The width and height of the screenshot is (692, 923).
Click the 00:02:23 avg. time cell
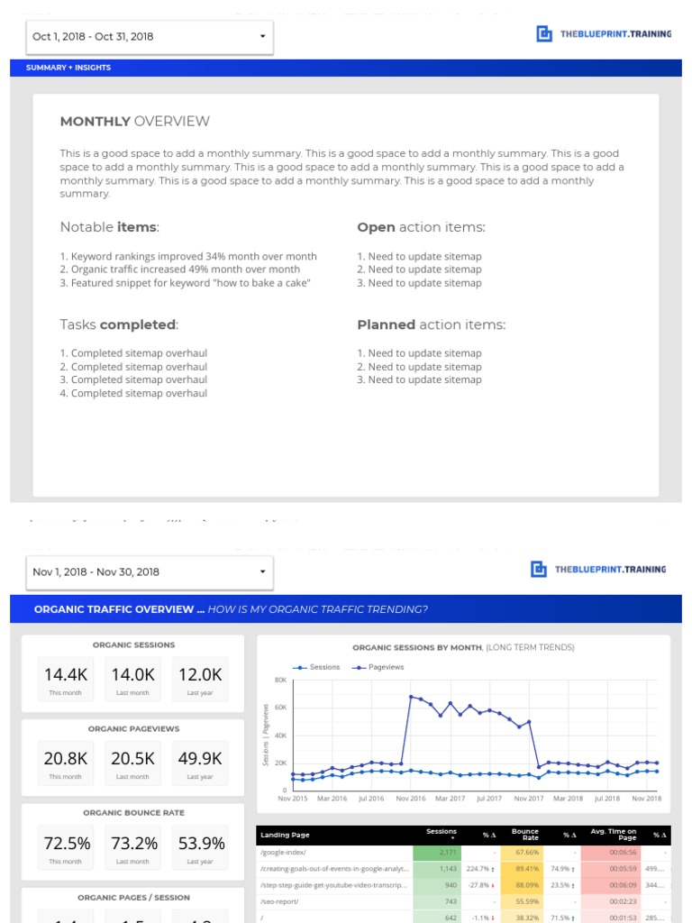[611, 901]
